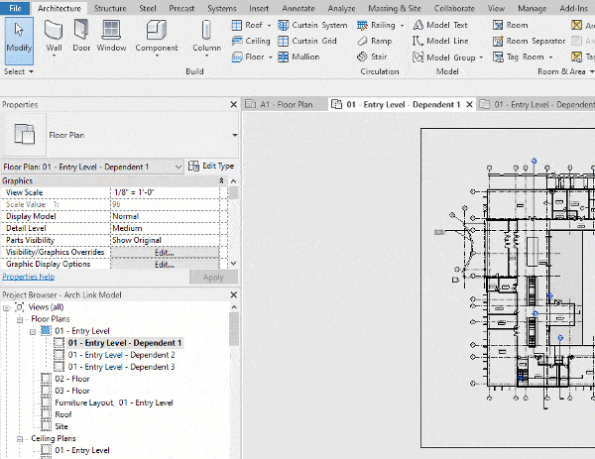The height and width of the screenshot is (459, 595).
Task: Open Floor Plan type selector dropdown
Action: (235, 135)
